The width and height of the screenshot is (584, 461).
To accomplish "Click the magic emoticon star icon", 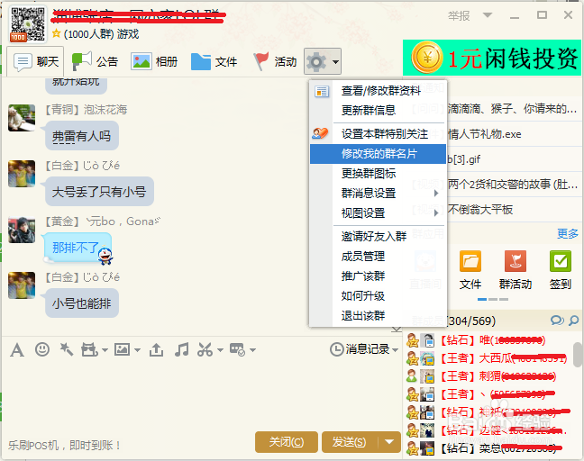I will (67, 349).
